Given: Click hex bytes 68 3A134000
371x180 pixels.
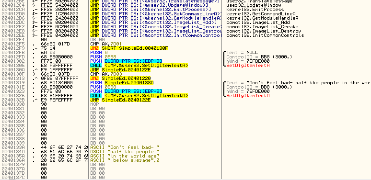Looking at the screenshot, I should point(57,83).
